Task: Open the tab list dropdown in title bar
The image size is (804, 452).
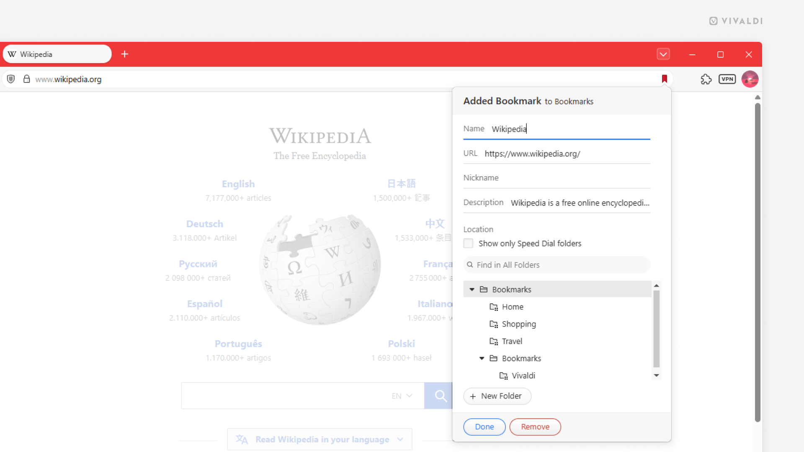Action: 663,54
